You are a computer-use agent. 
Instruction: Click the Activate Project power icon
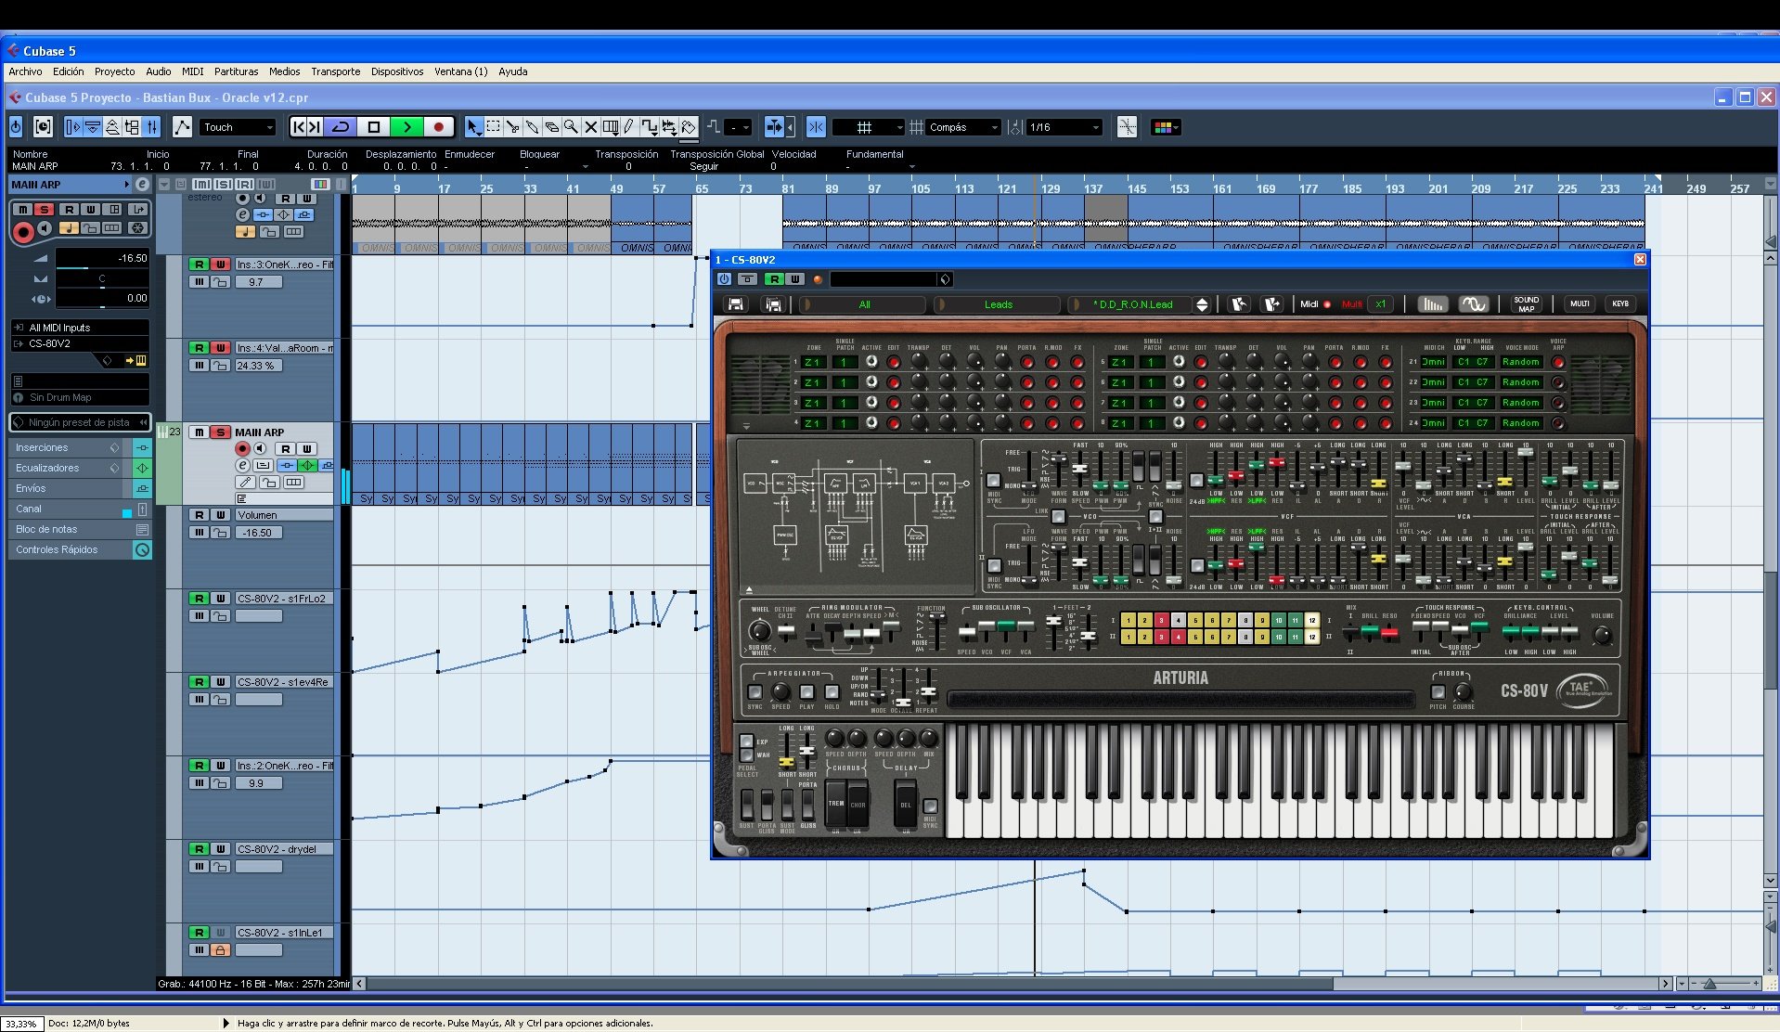(x=16, y=127)
